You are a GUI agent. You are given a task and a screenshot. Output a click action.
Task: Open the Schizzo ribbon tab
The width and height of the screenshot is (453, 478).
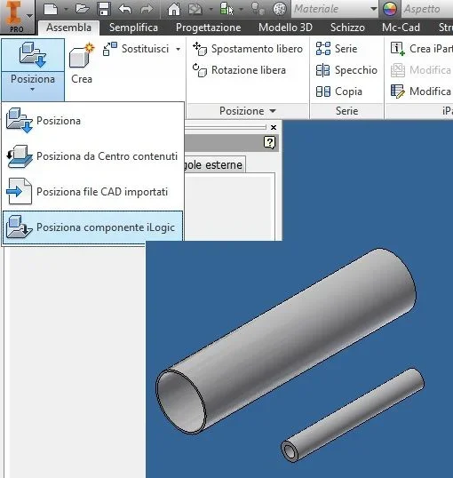[x=347, y=28]
